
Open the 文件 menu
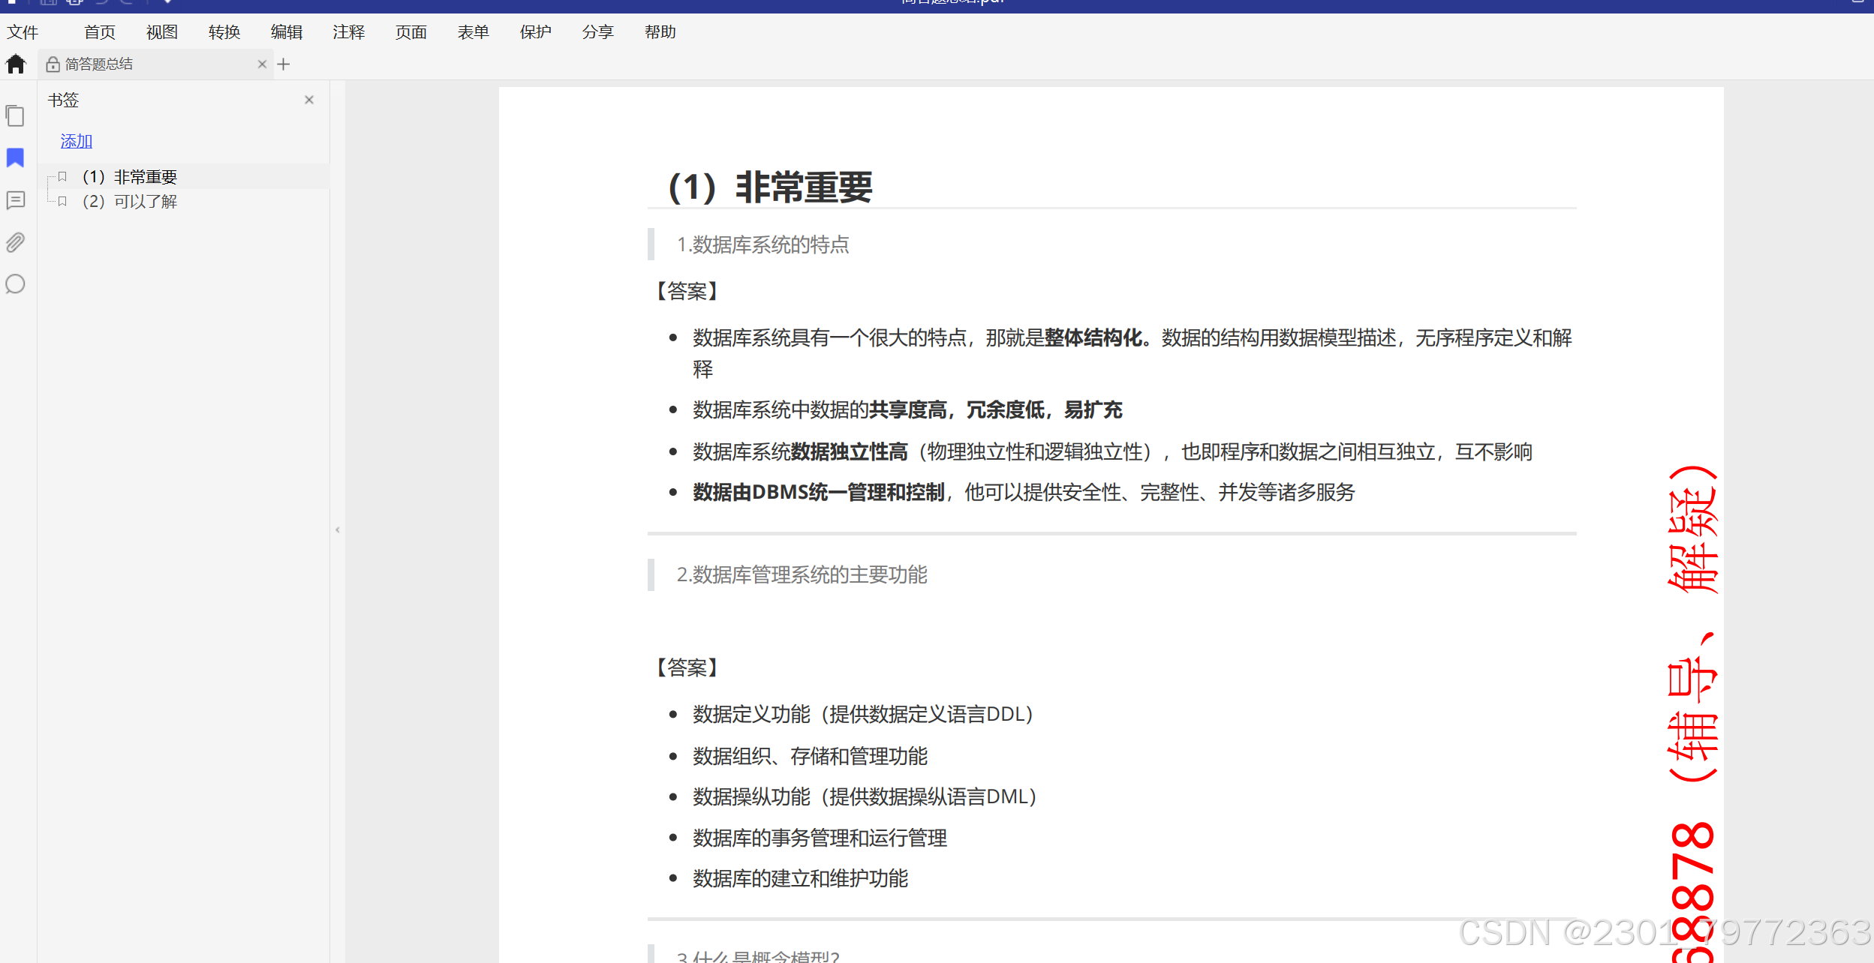point(23,32)
